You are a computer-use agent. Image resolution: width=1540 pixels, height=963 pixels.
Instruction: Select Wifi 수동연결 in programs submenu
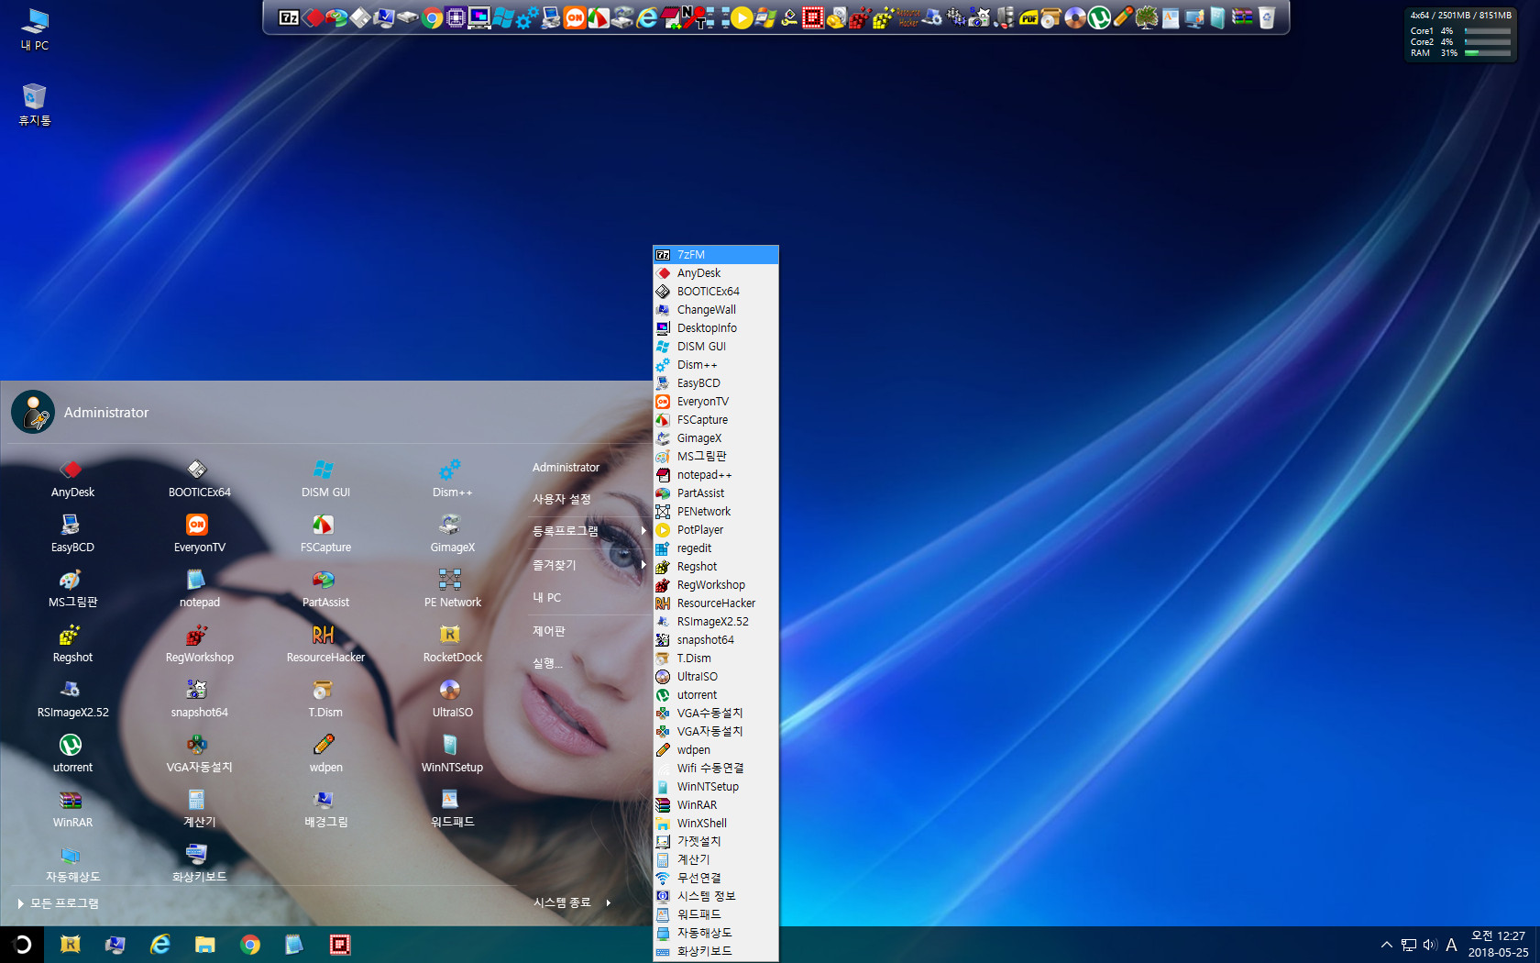coord(716,769)
